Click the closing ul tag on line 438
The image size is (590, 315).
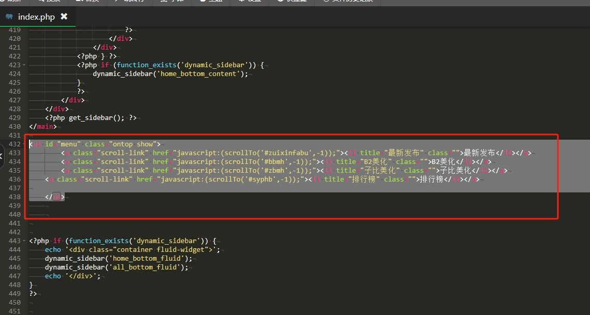[55, 197]
